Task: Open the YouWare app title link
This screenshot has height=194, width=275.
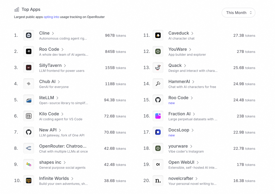Action: click(x=177, y=49)
